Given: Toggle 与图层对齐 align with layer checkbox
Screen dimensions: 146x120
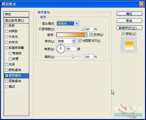Looking at the screenshot, I should pyautogui.click(x=80, y=41).
